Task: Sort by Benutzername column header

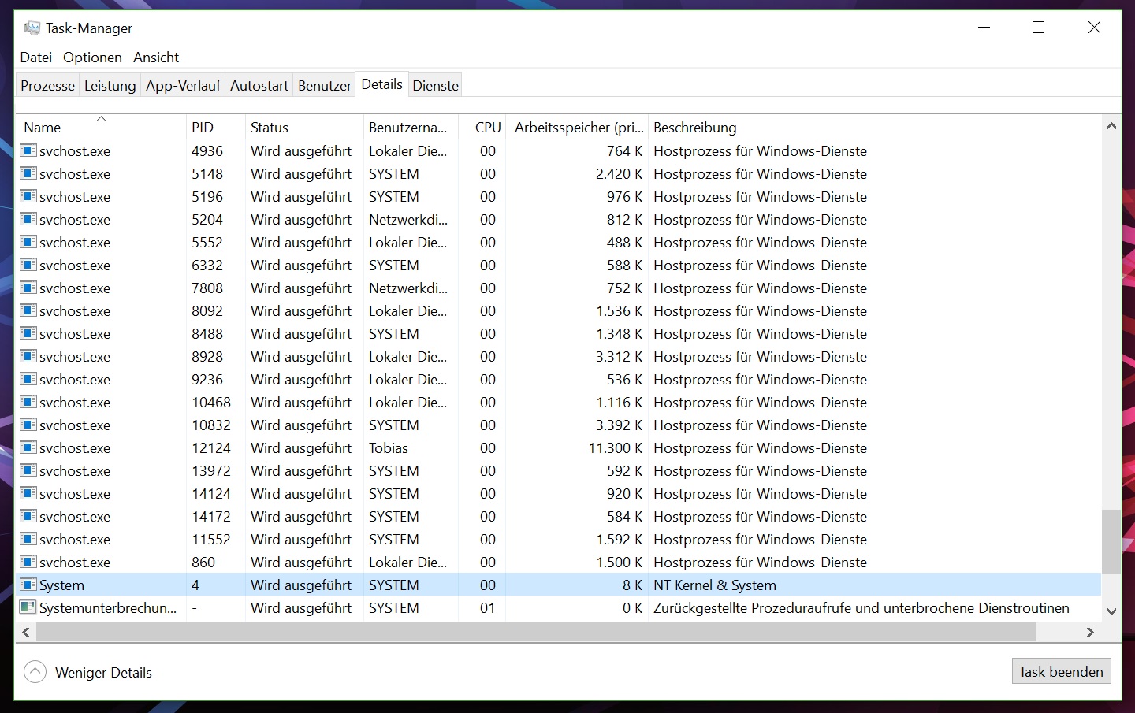Action: (x=411, y=127)
